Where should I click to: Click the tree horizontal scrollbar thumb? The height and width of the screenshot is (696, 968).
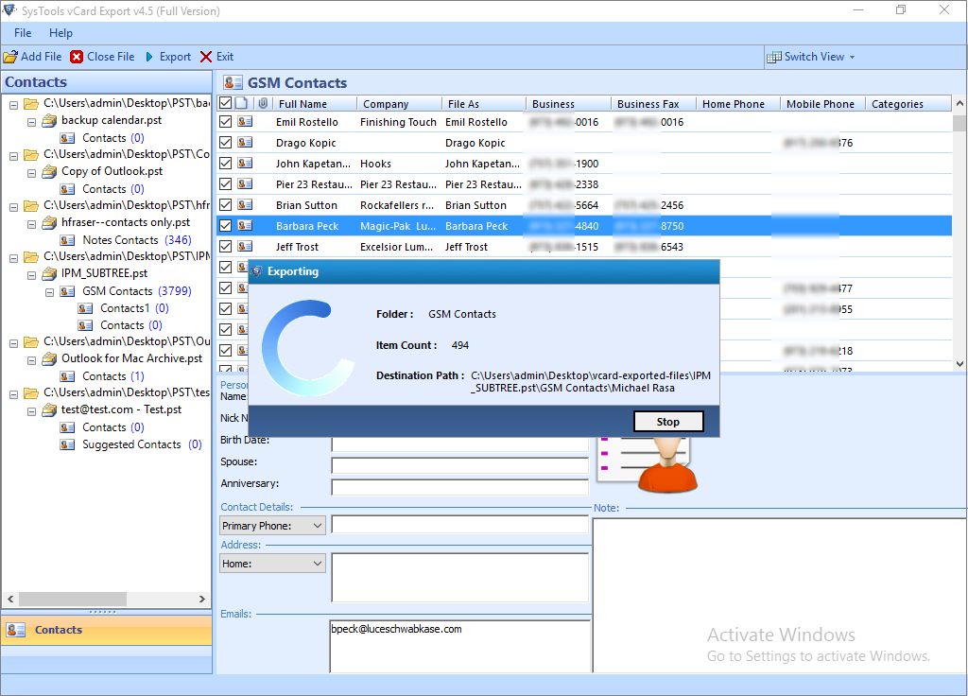72,599
